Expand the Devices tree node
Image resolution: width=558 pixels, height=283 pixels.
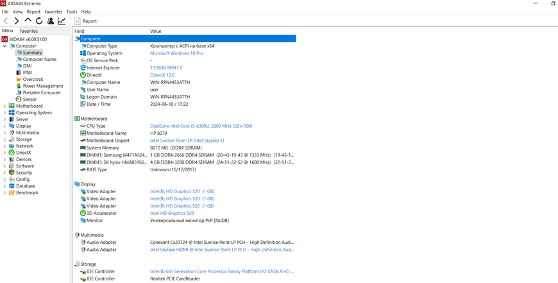coord(4,160)
